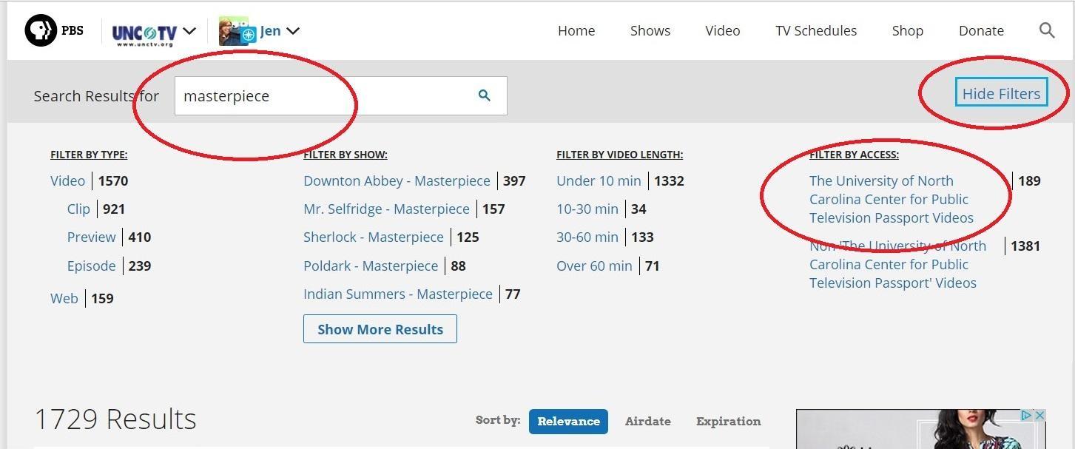
Task: Filter videos Under 10 min
Action: (x=599, y=180)
